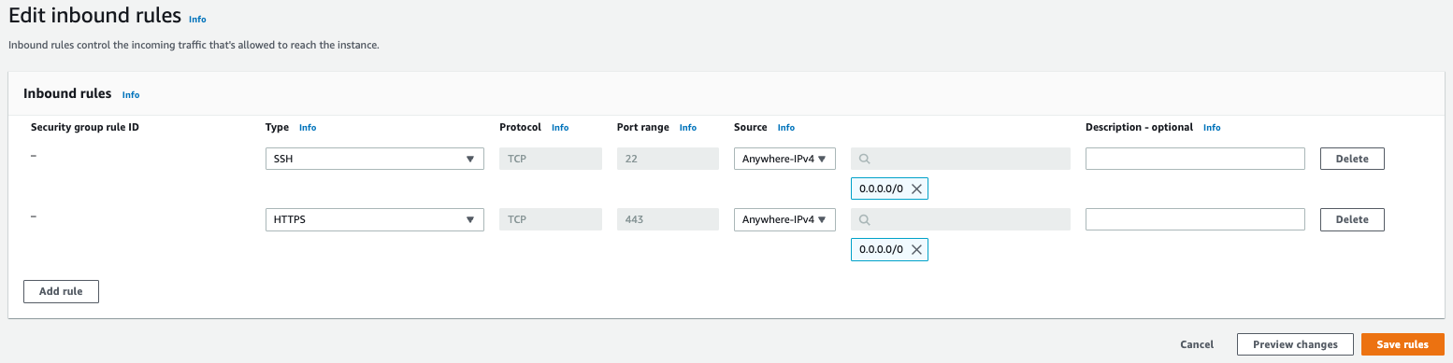Open Info link next to Source column

pyautogui.click(x=786, y=128)
